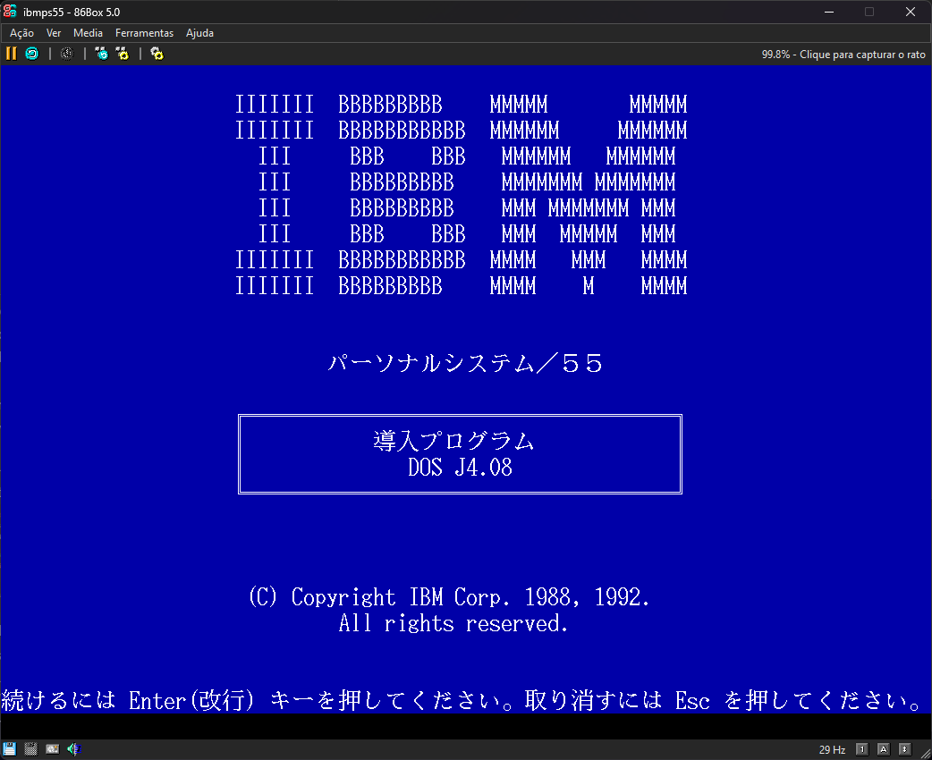The height and width of the screenshot is (760, 932).
Task: Click the sound speaker icon in status bar
Action: pyautogui.click(x=73, y=748)
